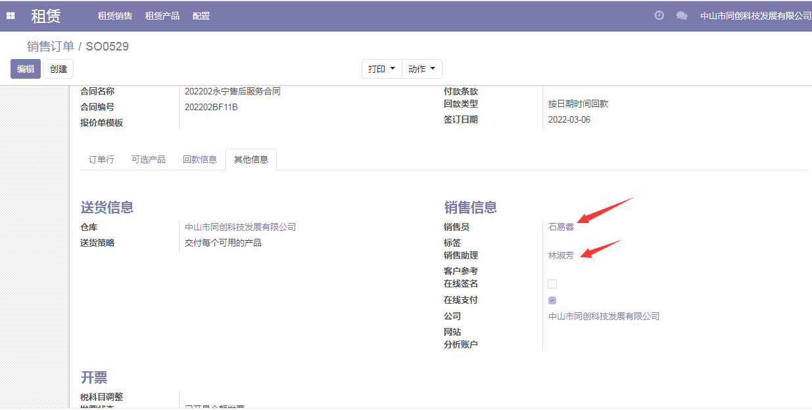Open the 租赁销售 menu
Image resolution: width=812 pixels, height=410 pixels.
coord(115,16)
